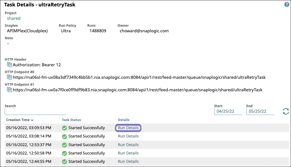Sort by the Task Status column header
This screenshot has height=167, width=291.
pyautogui.click(x=71, y=120)
